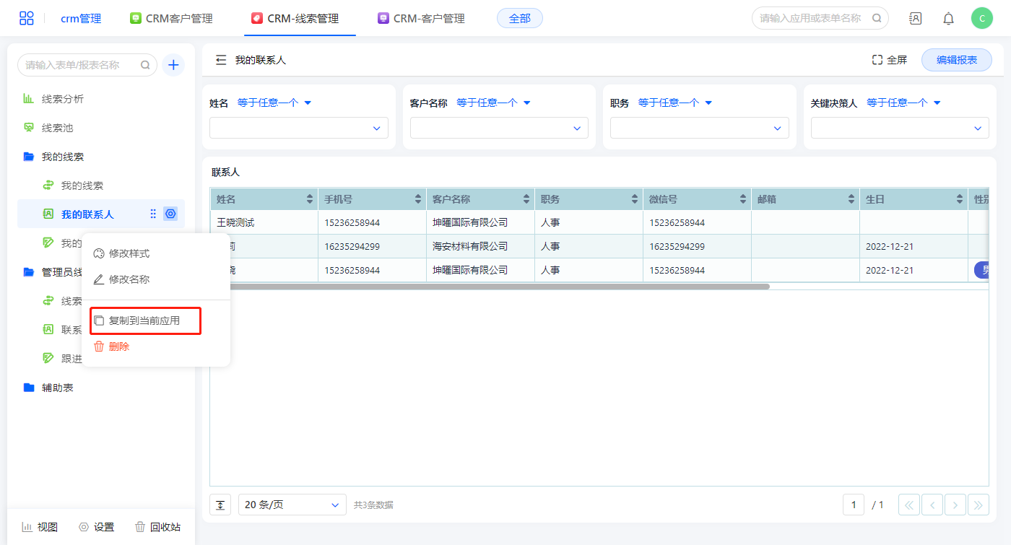Click the 全屏 fullscreen button
Viewport: 1011px width, 545px height.
coord(889,60)
